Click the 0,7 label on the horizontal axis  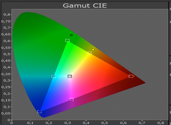point(142,123)
